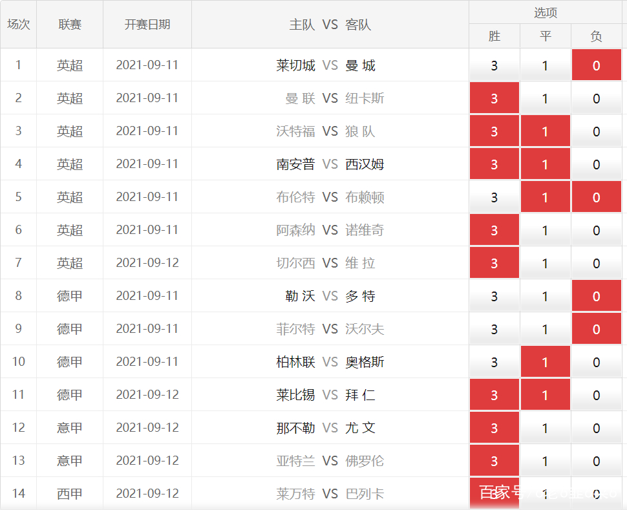This screenshot has height=510, width=627.
Task: Toggle win (3) for 沃特福 VS 狼队
Action: tap(494, 131)
